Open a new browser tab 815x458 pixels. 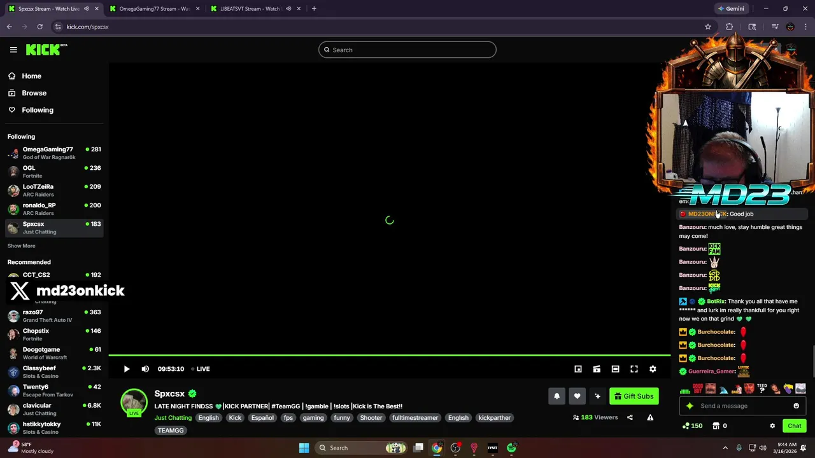pos(314,9)
